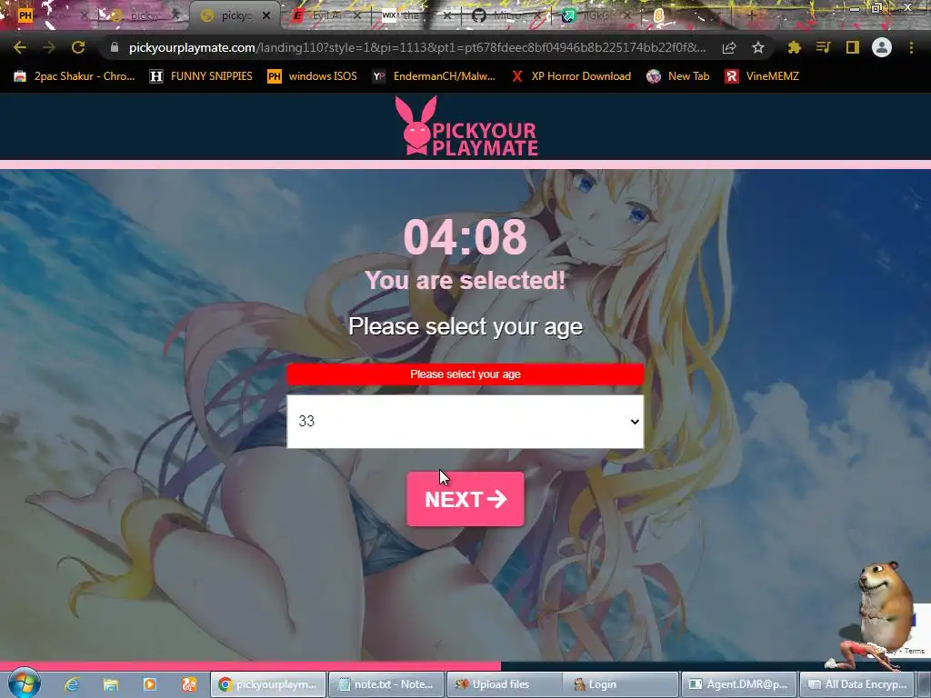This screenshot has height=698, width=931.
Task: Bookmark this page with the star icon
Action: 758,47
